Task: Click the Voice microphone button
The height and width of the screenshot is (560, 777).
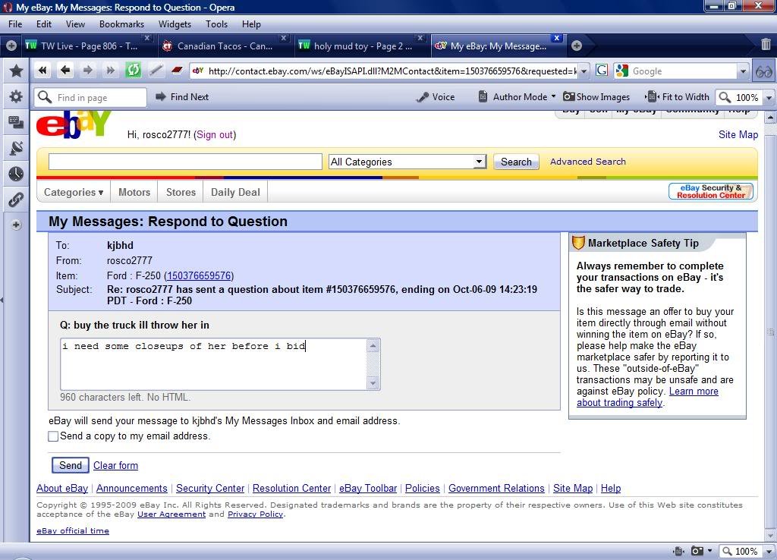Action: tap(436, 97)
